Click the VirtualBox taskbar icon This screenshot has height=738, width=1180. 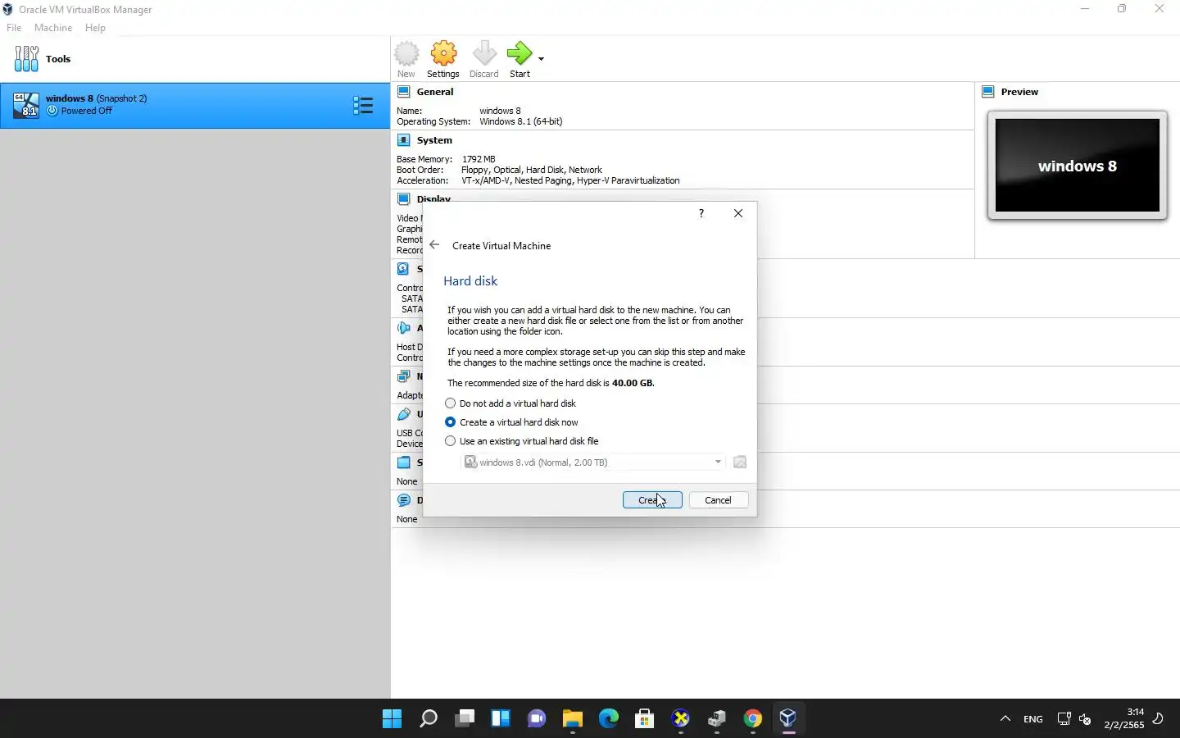point(788,719)
